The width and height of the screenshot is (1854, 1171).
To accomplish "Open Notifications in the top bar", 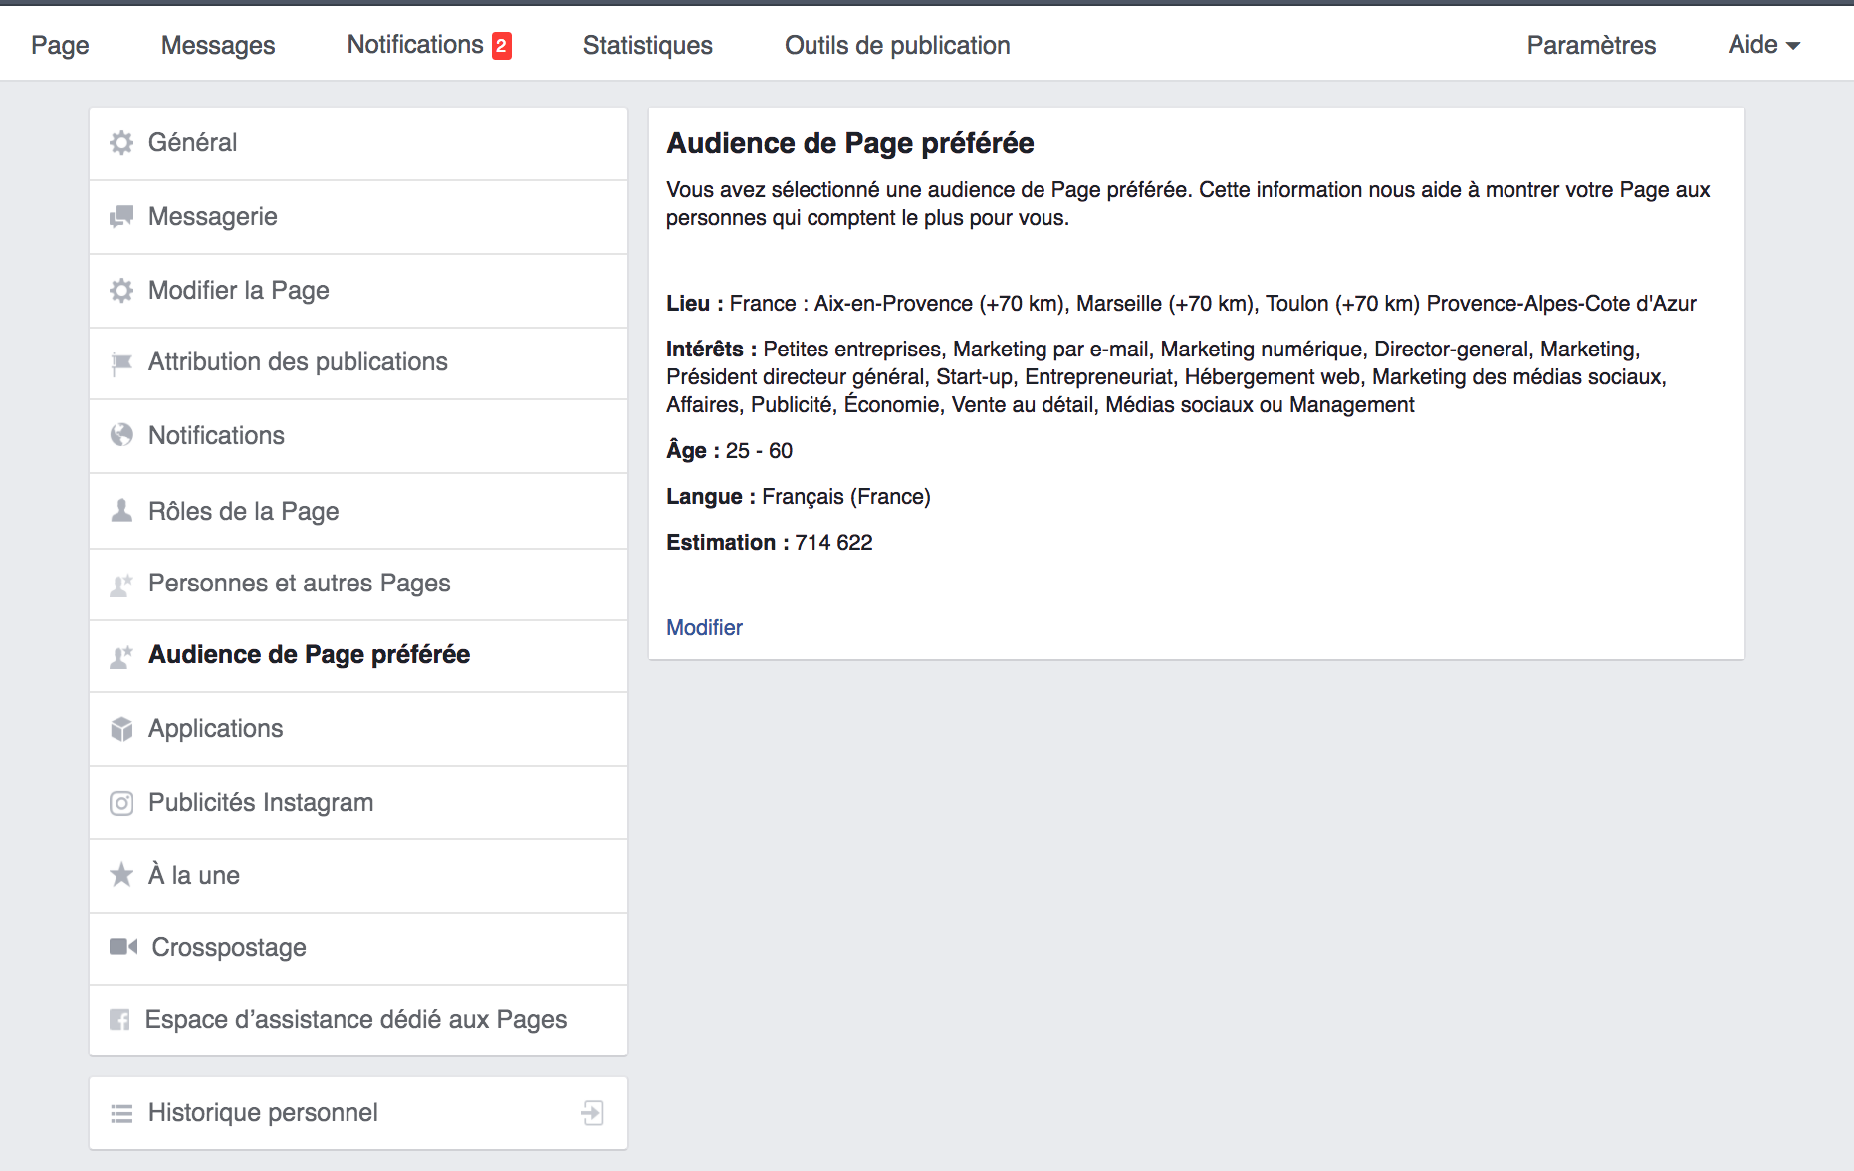I will point(415,45).
